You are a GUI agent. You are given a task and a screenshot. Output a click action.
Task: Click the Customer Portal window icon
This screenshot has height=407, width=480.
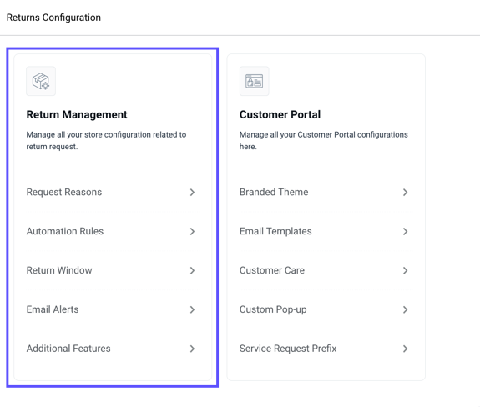coord(254,81)
